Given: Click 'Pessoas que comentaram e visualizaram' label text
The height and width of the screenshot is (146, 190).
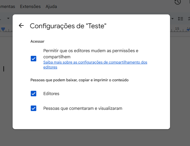Looking at the screenshot, I should point(83,108).
